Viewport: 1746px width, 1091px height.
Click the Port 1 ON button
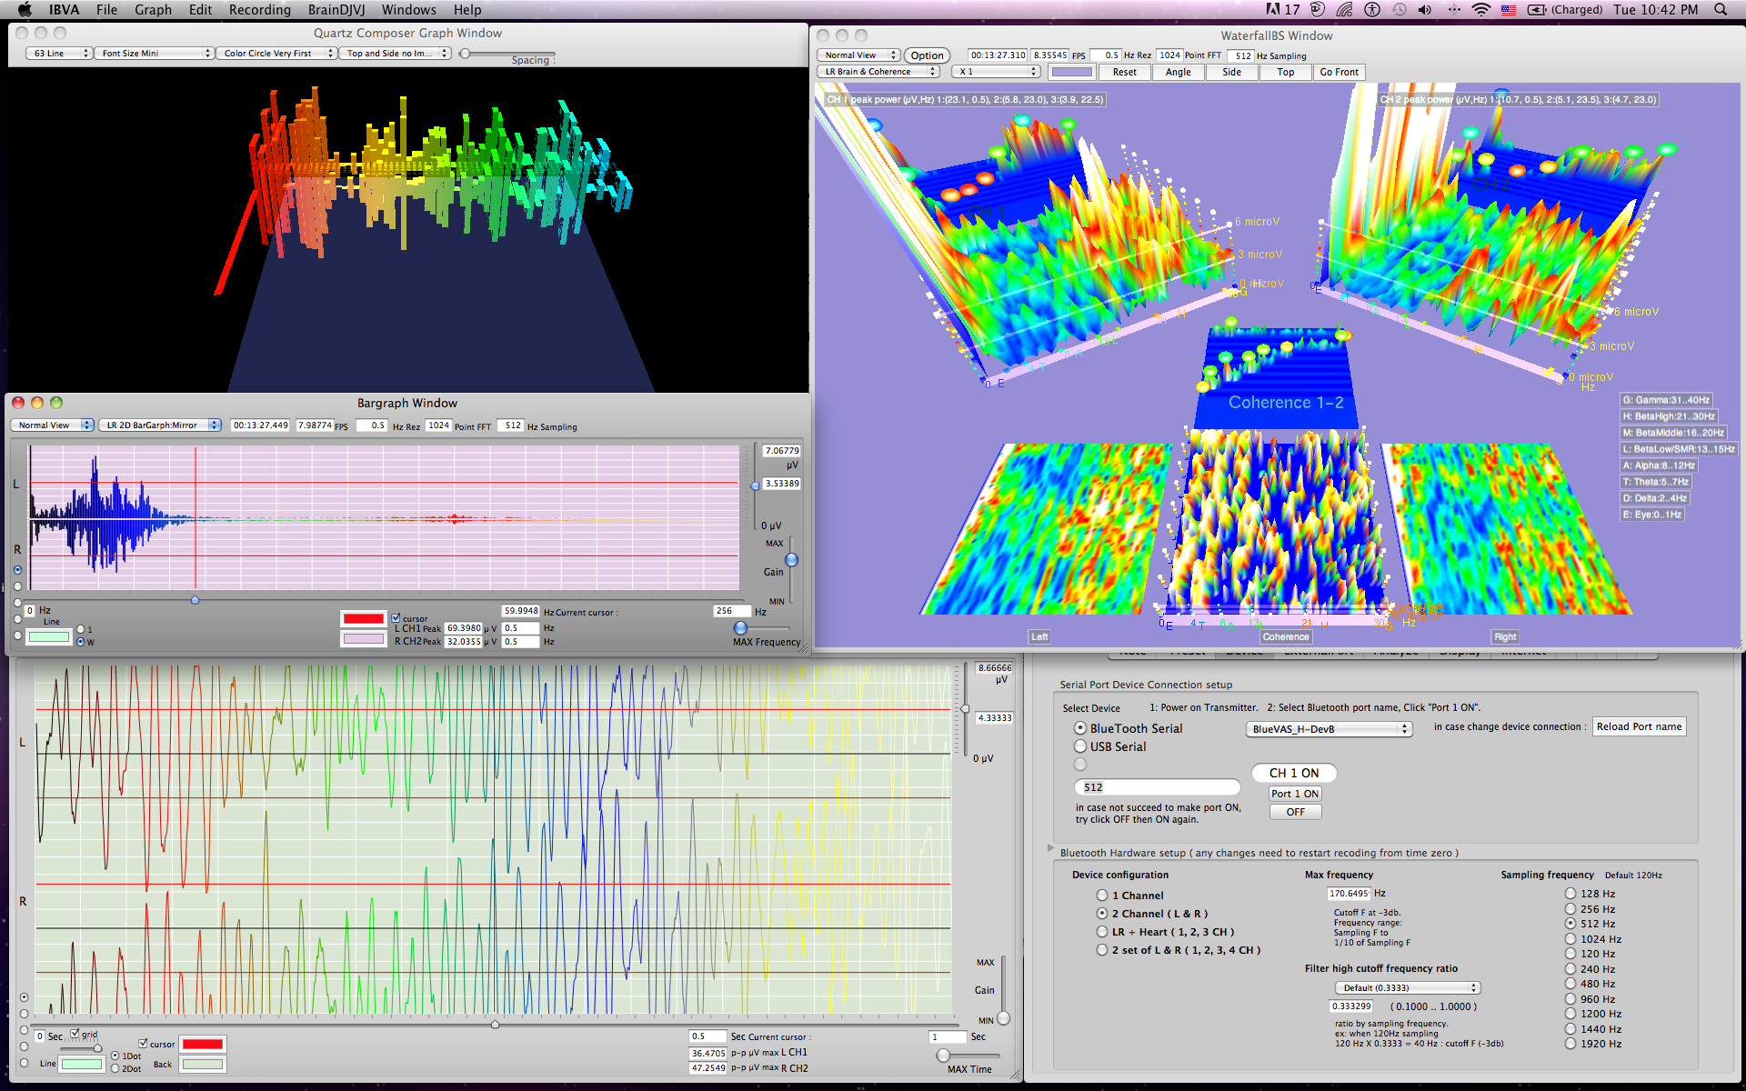[1295, 794]
